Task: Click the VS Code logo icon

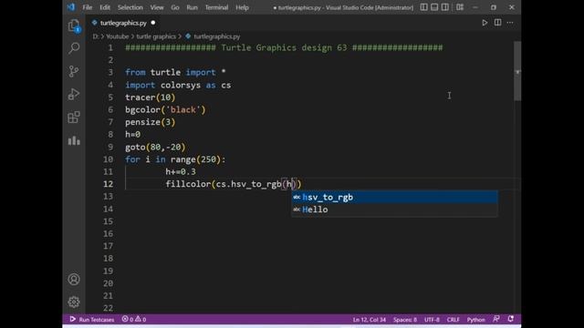Action: click(71, 7)
